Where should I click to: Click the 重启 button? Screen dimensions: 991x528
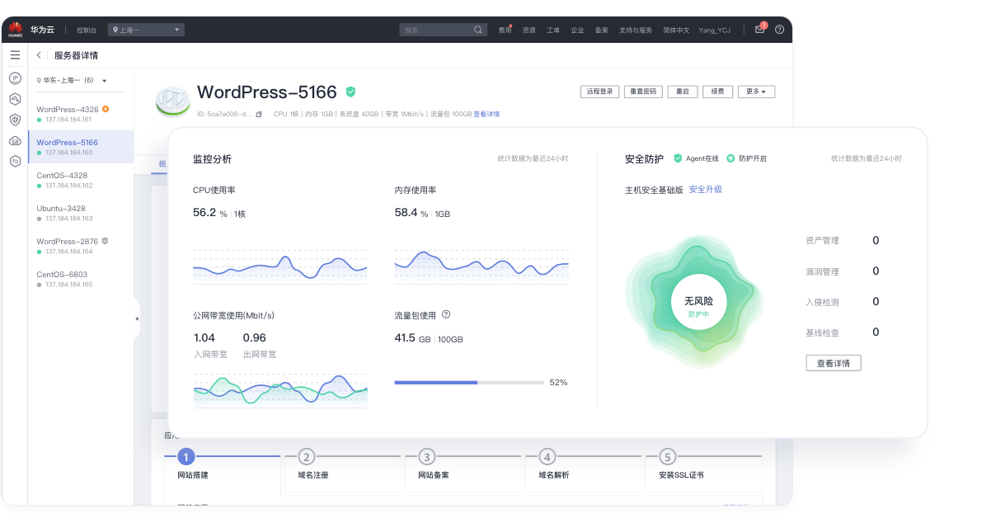(x=683, y=92)
